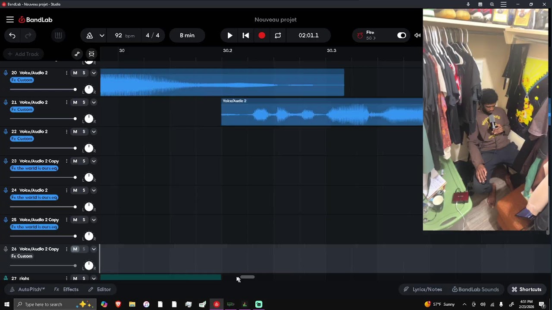Select the microphone icon of track 25
Screen dimensions: 552x310
6,220
